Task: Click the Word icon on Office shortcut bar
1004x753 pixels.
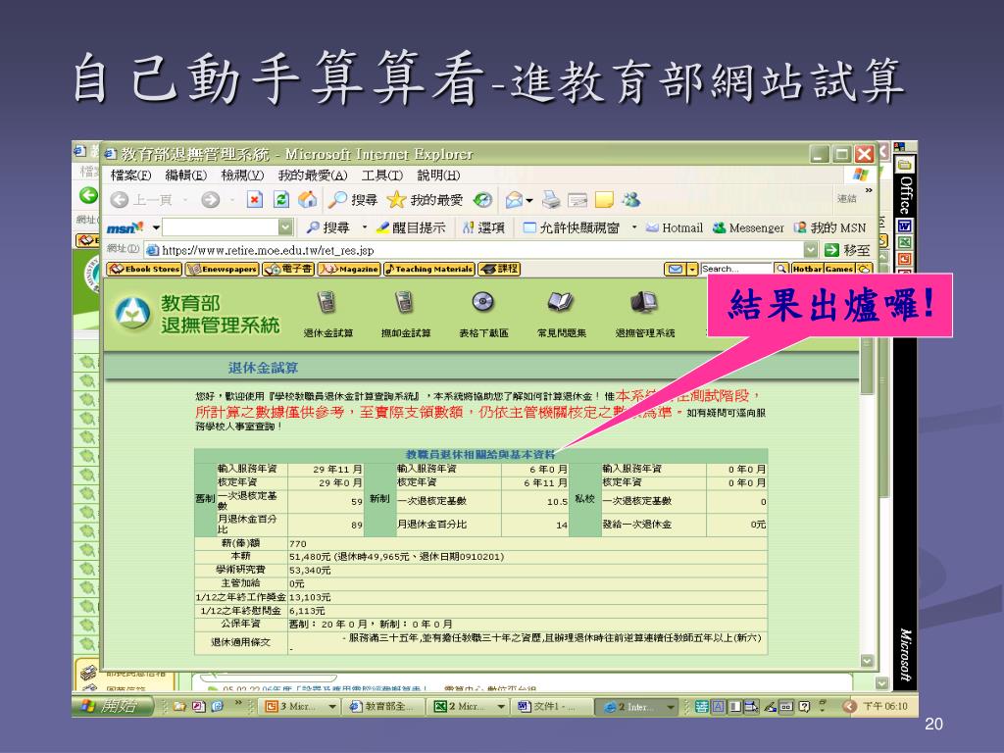Action: point(904,226)
